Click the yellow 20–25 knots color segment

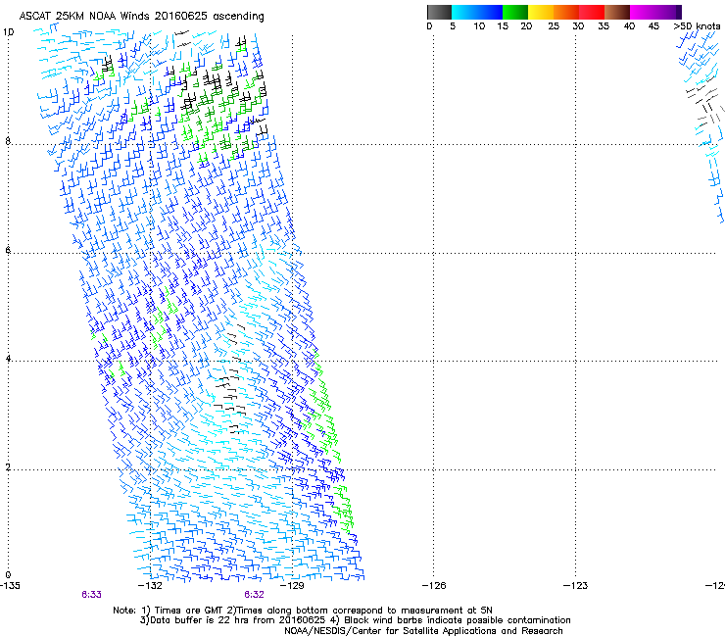click(541, 12)
